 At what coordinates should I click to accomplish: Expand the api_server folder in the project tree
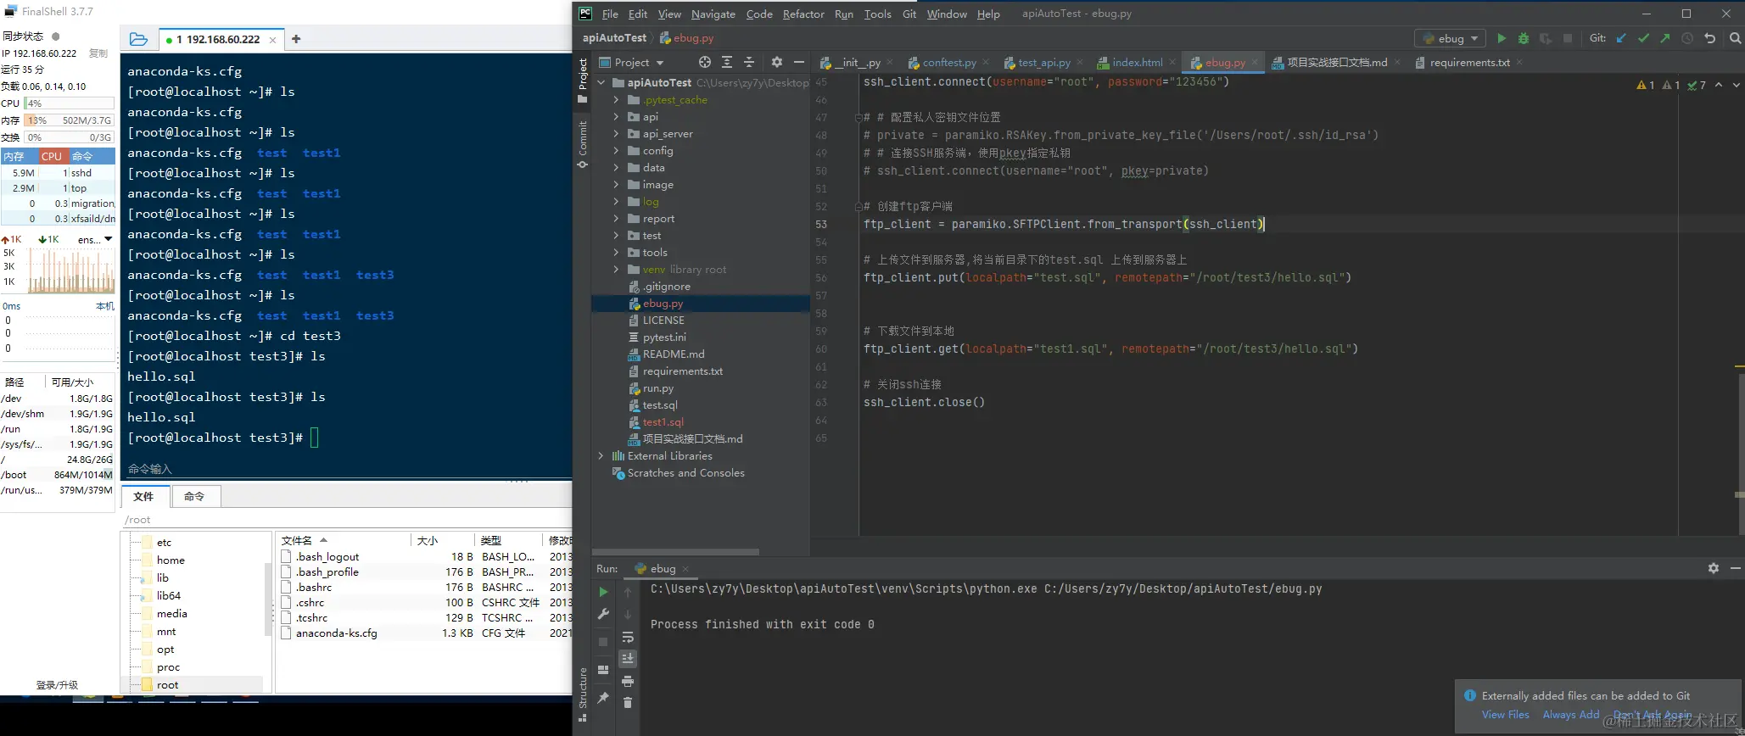(616, 134)
